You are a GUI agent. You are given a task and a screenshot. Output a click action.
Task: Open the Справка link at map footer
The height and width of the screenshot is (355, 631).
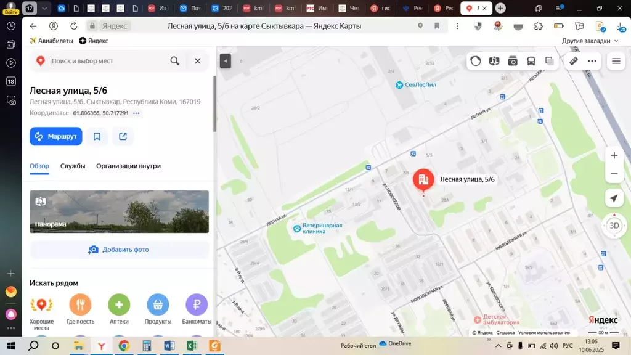(x=505, y=333)
